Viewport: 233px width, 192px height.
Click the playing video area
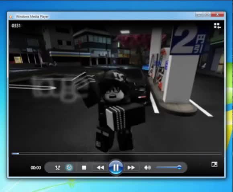pyautogui.click(x=117, y=86)
